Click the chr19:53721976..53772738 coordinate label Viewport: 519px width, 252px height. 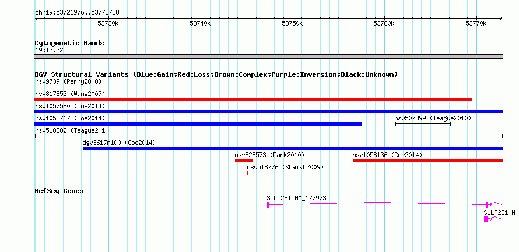tap(77, 13)
